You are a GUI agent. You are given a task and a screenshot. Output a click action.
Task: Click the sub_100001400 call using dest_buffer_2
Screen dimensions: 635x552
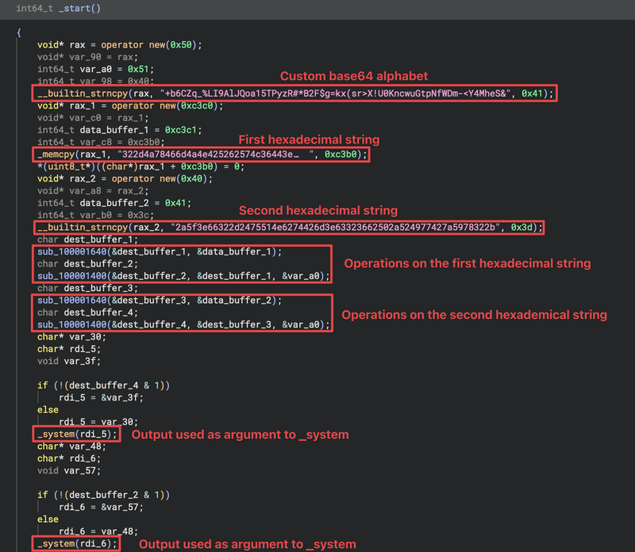(71, 279)
